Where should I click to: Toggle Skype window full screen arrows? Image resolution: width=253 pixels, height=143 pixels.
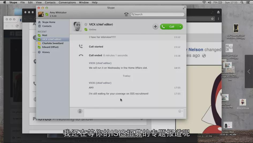[184, 8]
